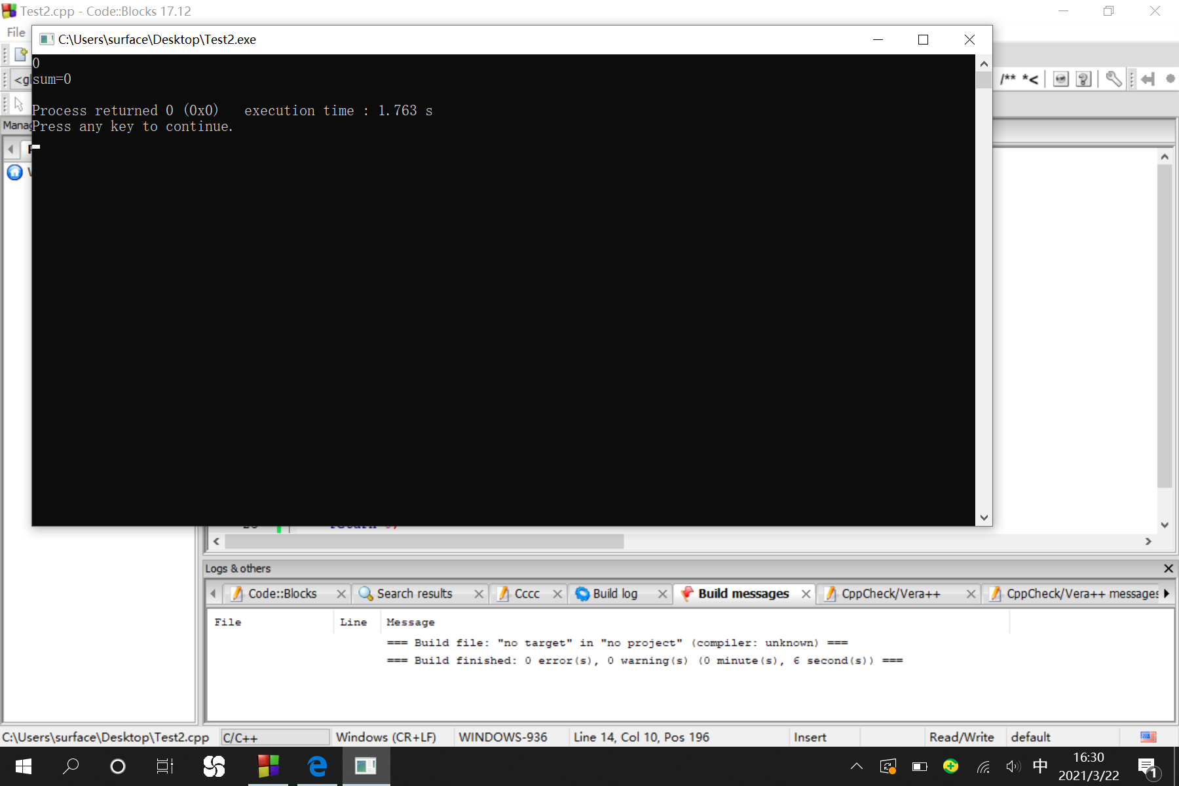The width and height of the screenshot is (1179, 786).
Task: Show hidden system tray icons
Action: (x=857, y=766)
